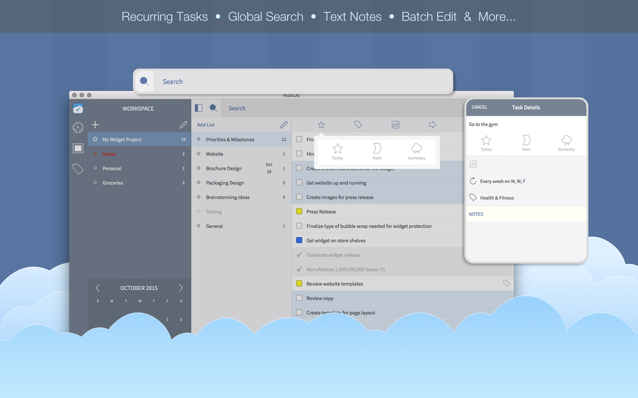Viewport: 638px width, 398px height.
Task: Click the move arrow icon in task toolbar
Action: pos(433,125)
